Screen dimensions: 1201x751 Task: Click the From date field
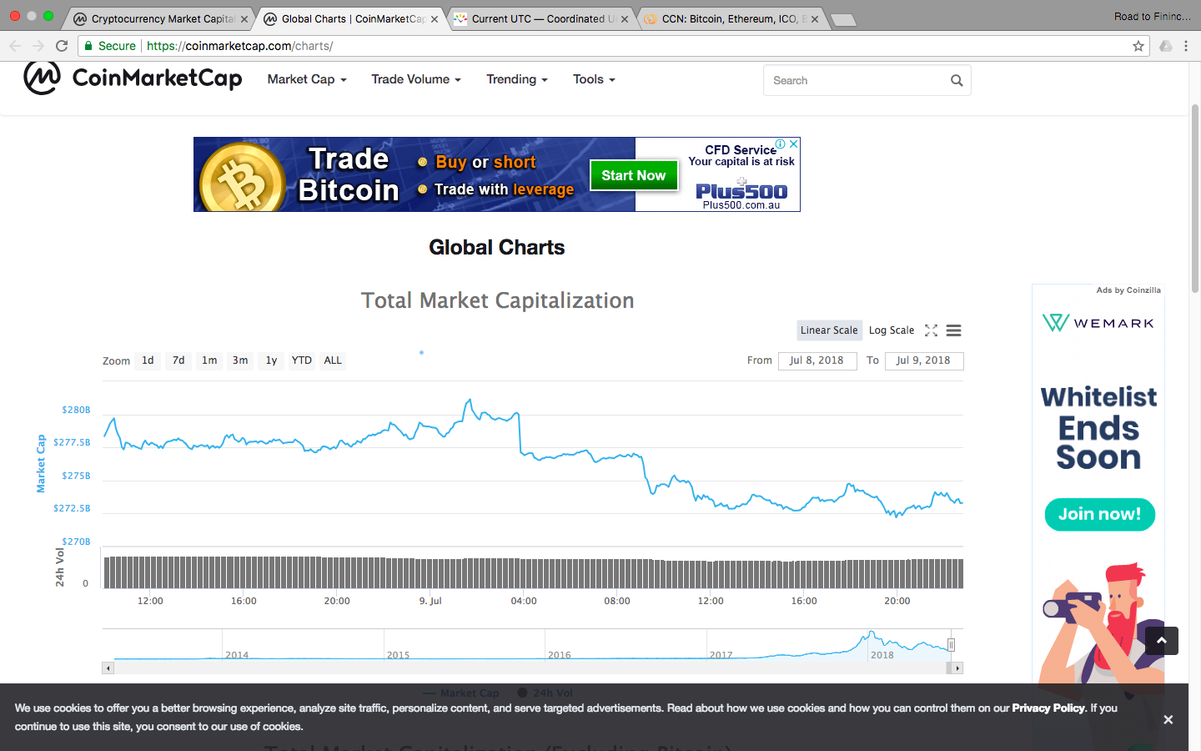tap(817, 360)
